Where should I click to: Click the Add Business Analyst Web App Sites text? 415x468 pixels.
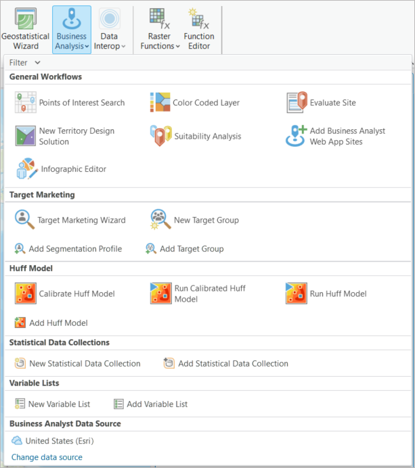(347, 136)
